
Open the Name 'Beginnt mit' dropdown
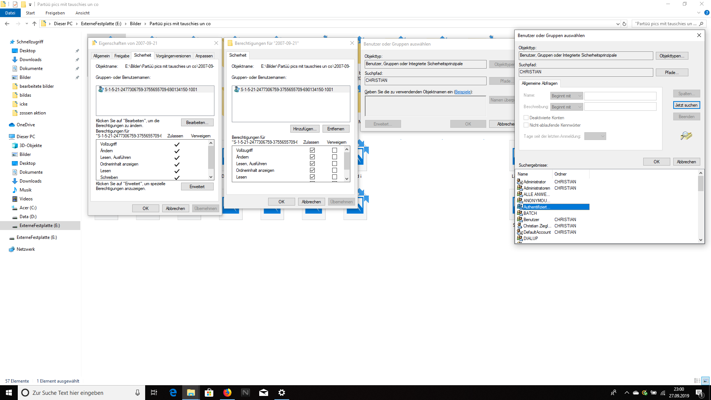pos(566,96)
